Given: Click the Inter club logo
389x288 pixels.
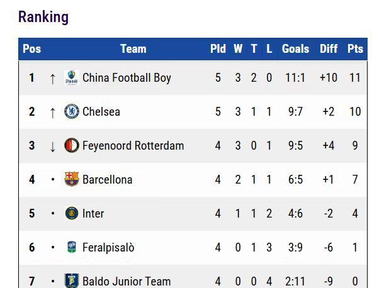Looking at the screenshot, I should pos(72,214).
